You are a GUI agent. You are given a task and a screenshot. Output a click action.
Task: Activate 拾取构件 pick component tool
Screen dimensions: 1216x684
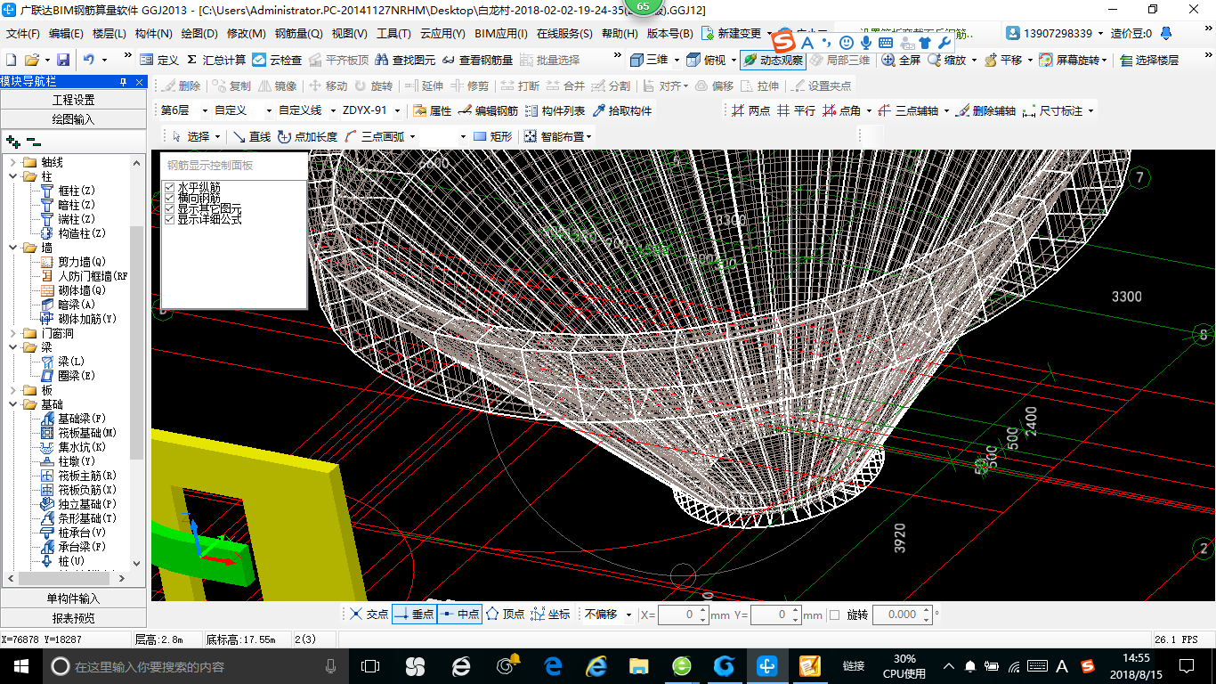(622, 110)
